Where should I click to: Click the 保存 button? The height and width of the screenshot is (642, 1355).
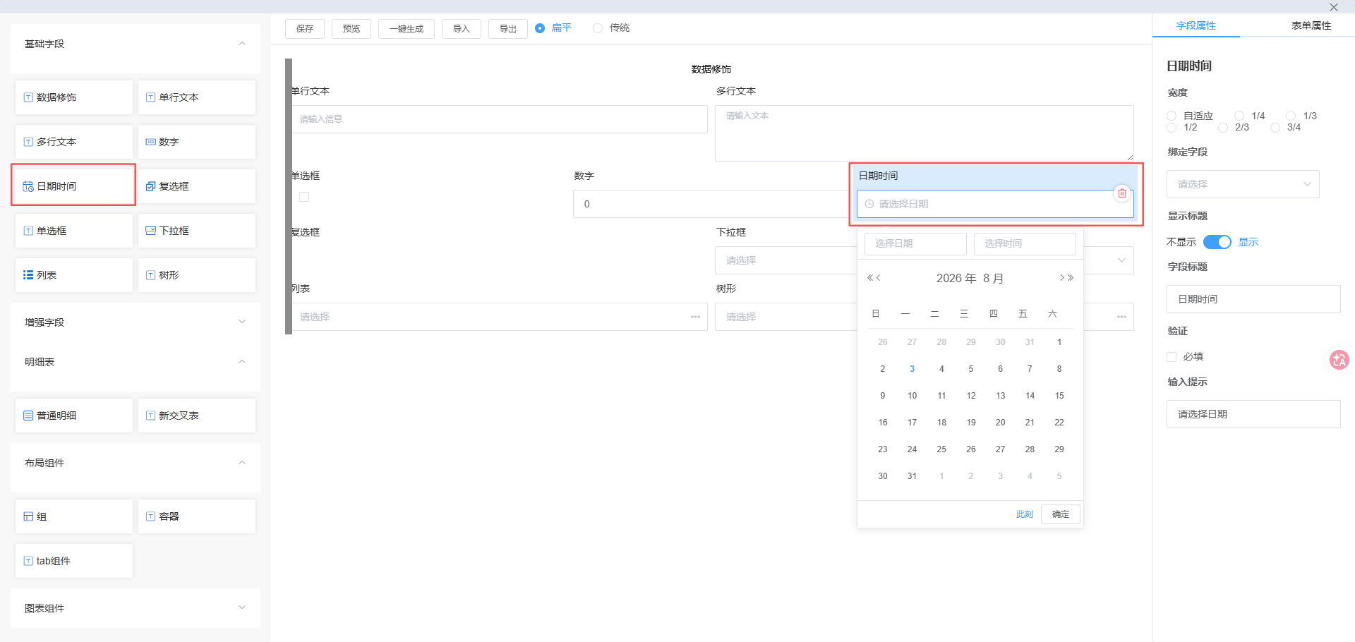[305, 29]
